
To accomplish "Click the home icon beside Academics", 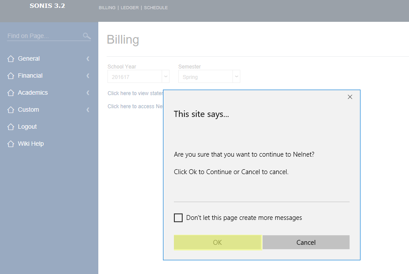I will pos(11,93).
